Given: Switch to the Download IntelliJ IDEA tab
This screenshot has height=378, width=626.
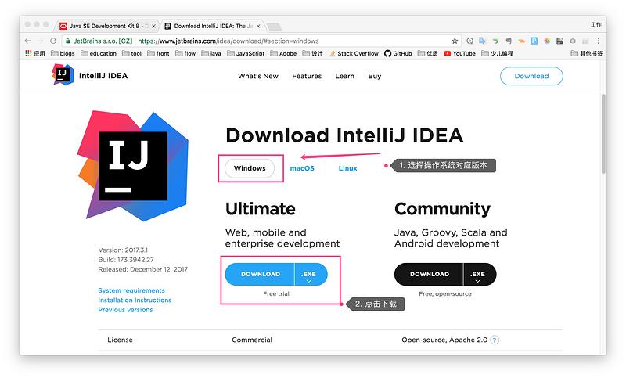Looking at the screenshot, I should [212, 26].
